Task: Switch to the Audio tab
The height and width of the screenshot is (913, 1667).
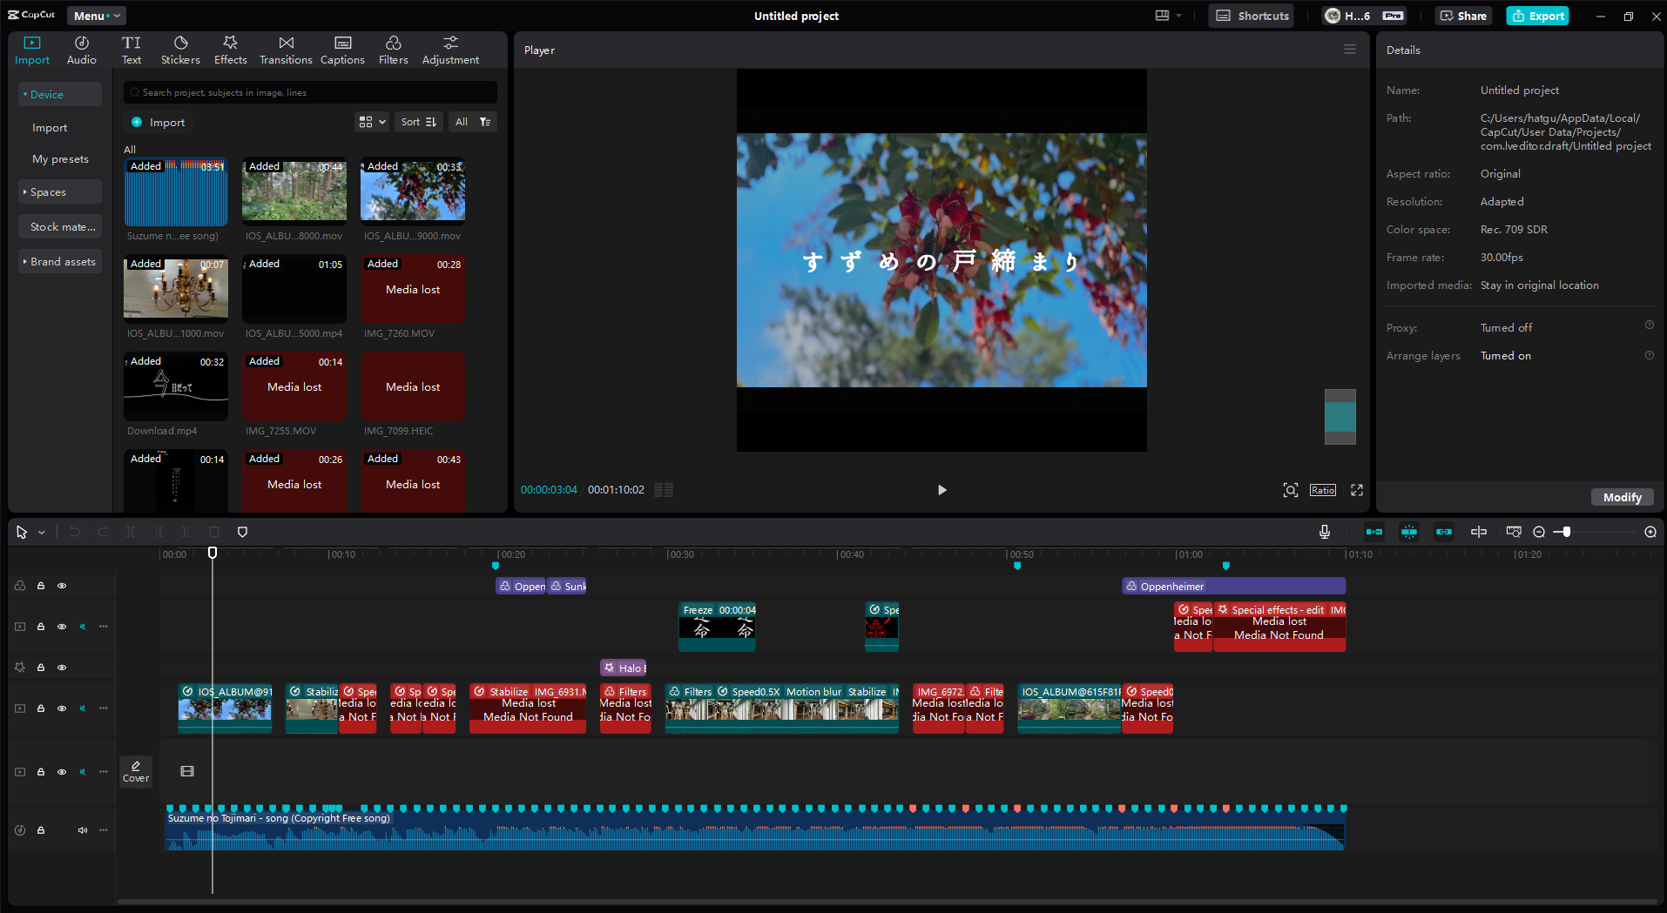Action: point(82,50)
